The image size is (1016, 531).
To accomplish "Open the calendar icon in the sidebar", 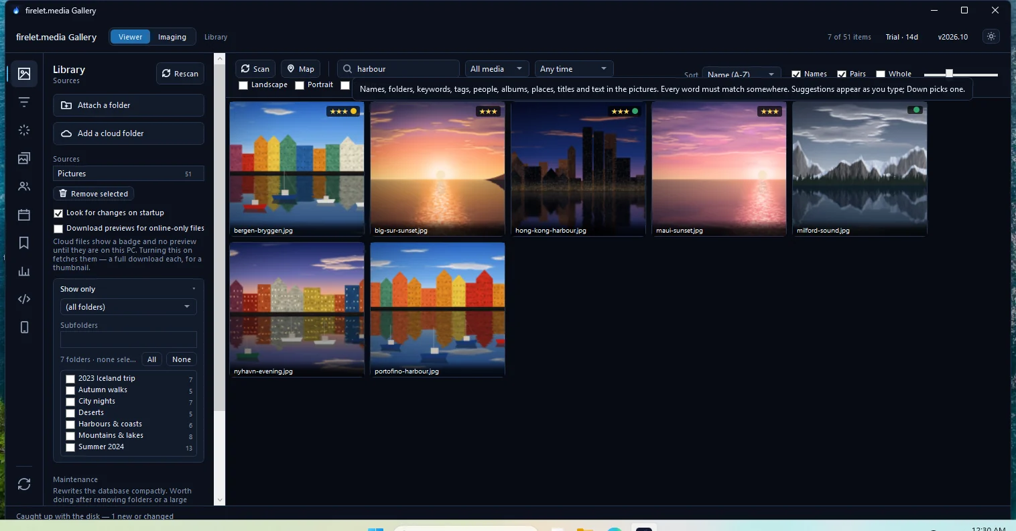I will [24, 215].
